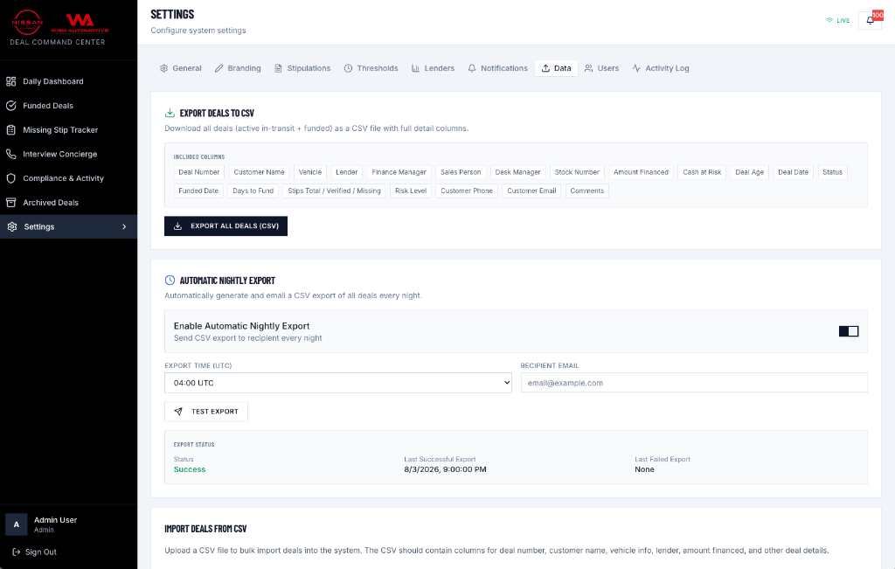This screenshot has height=569, width=895.
Task: Click the Wish Automotive logo
Action: [80, 24]
